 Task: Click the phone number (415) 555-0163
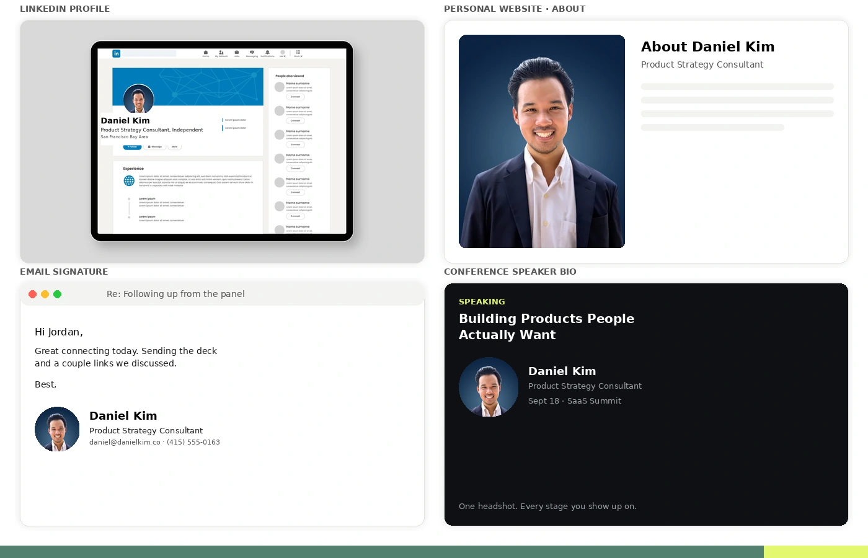(x=193, y=442)
